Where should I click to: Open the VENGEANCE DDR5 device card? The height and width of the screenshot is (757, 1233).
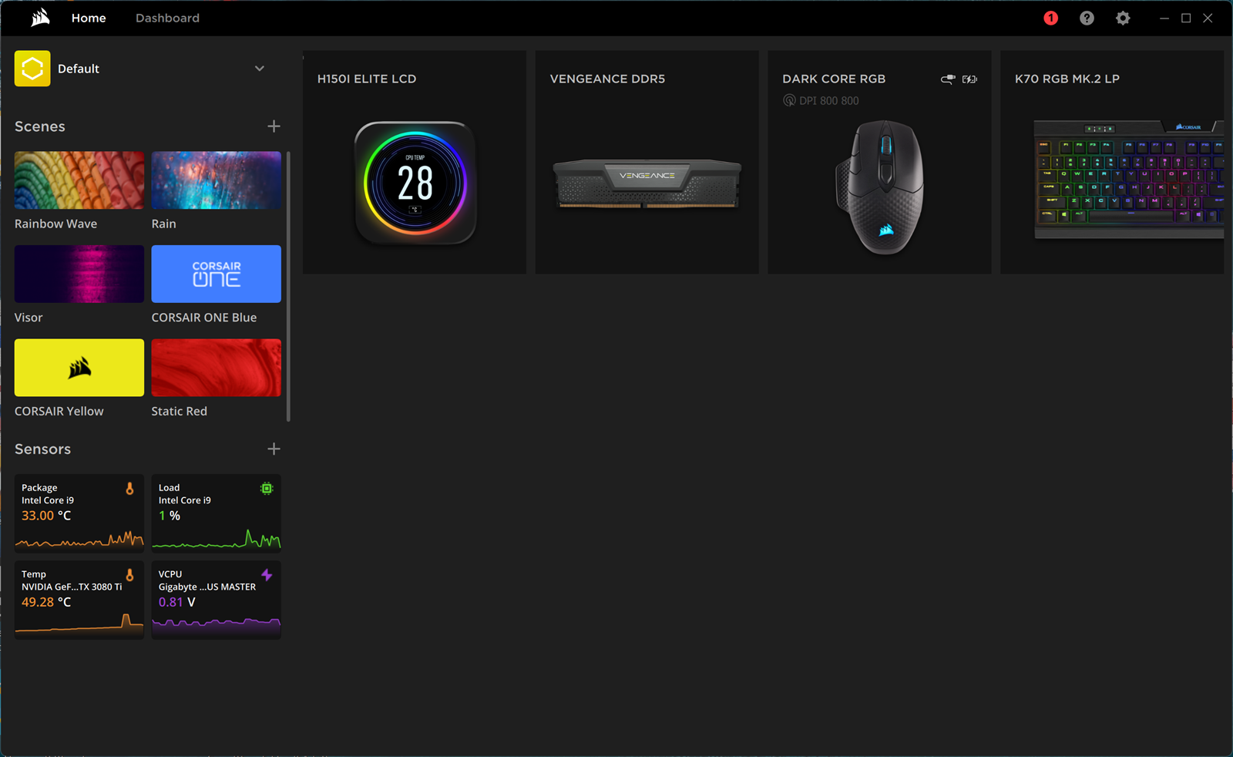(x=647, y=163)
